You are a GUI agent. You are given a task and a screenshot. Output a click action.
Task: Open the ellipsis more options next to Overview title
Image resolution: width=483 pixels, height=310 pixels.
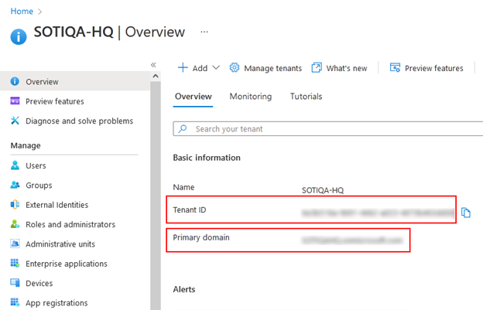pos(204,32)
